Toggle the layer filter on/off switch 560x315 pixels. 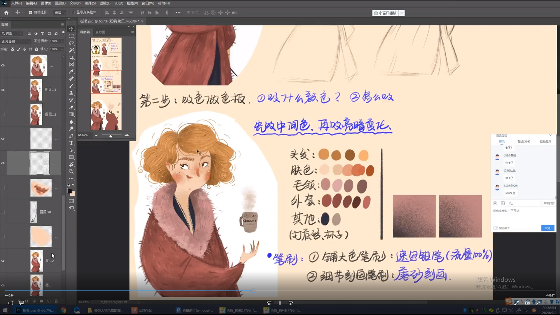[63, 33]
